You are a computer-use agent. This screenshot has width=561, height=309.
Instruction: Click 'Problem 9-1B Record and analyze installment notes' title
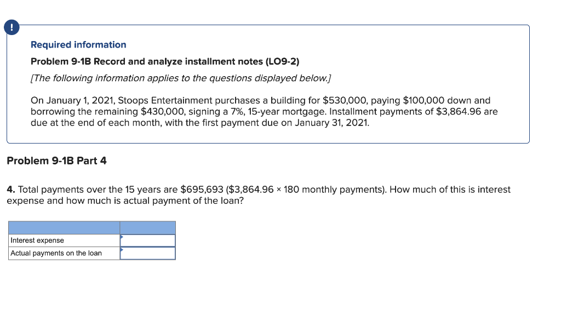[x=165, y=61]
